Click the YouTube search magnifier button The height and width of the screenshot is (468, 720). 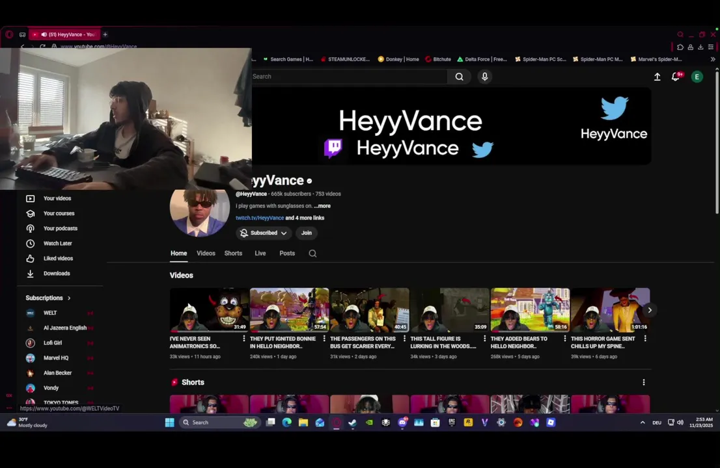pos(459,77)
